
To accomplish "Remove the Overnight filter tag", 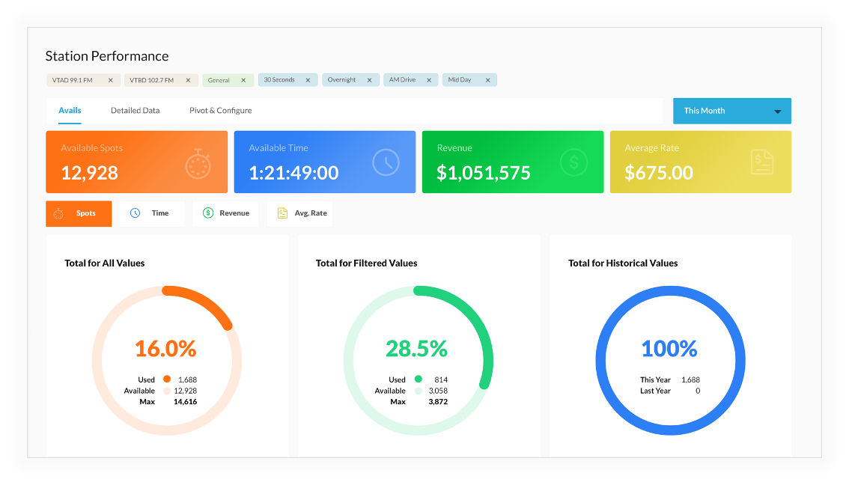I will click(x=369, y=80).
